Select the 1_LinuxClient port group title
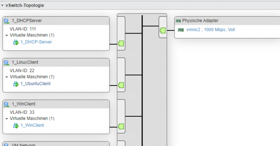The width and height of the screenshot is (280, 146). pos(25,62)
